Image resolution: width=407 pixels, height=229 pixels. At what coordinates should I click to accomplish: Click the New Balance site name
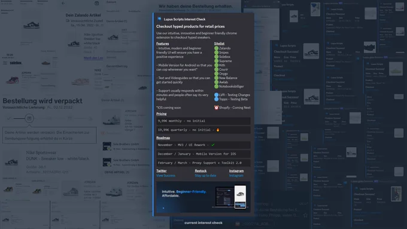[228, 78]
